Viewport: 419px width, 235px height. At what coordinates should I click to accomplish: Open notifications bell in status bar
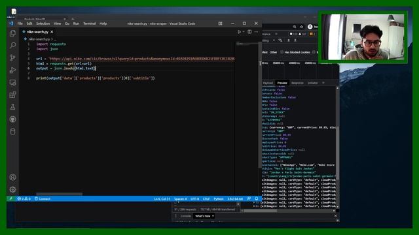tap(257, 198)
